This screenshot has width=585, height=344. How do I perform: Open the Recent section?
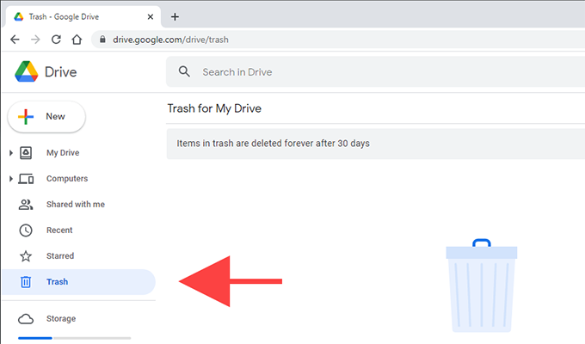[x=59, y=230]
